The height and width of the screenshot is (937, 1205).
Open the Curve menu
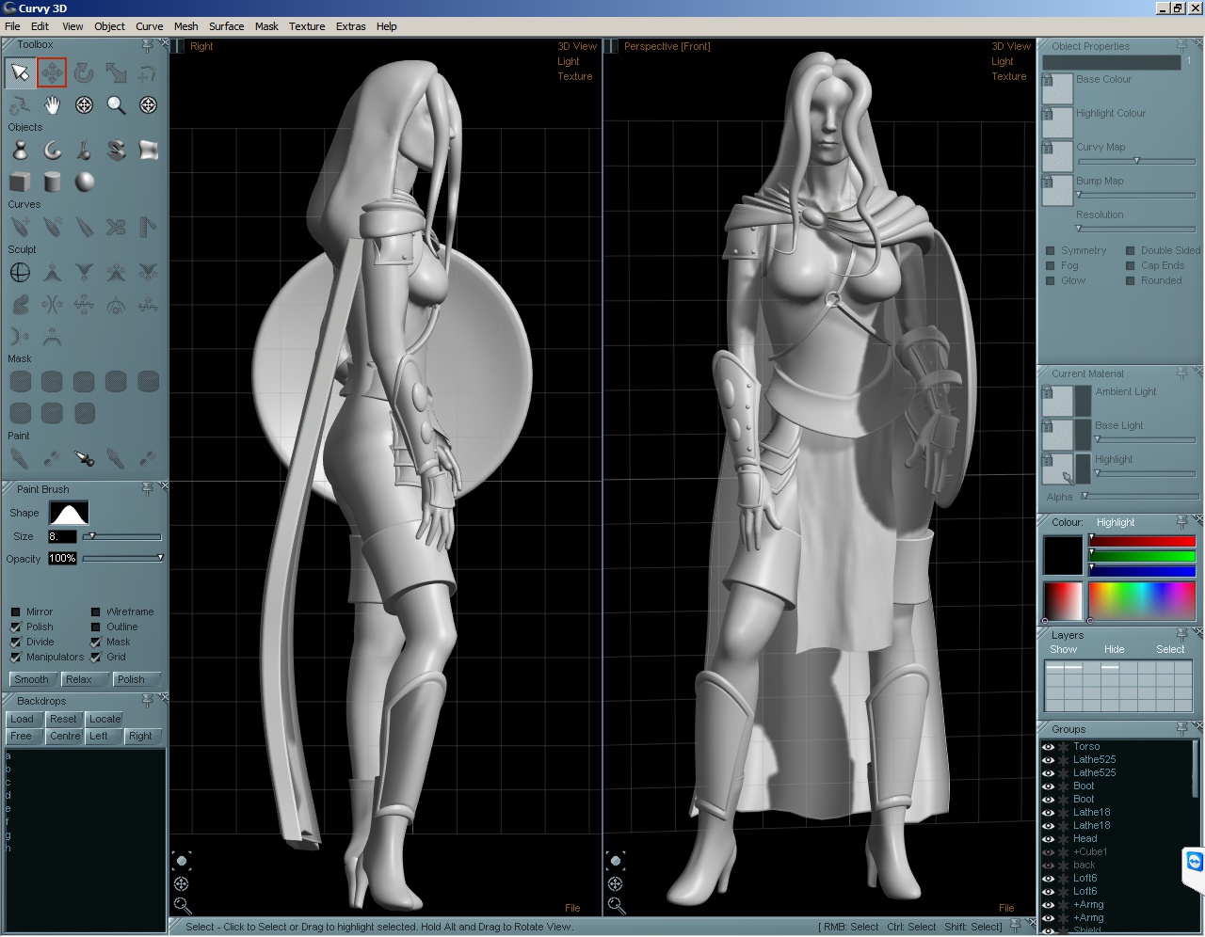[x=149, y=26]
